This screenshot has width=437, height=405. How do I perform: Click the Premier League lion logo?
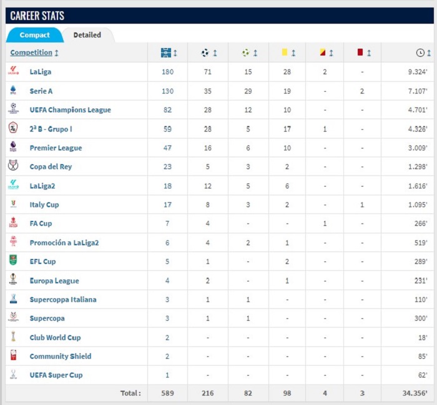pyautogui.click(x=13, y=146)
